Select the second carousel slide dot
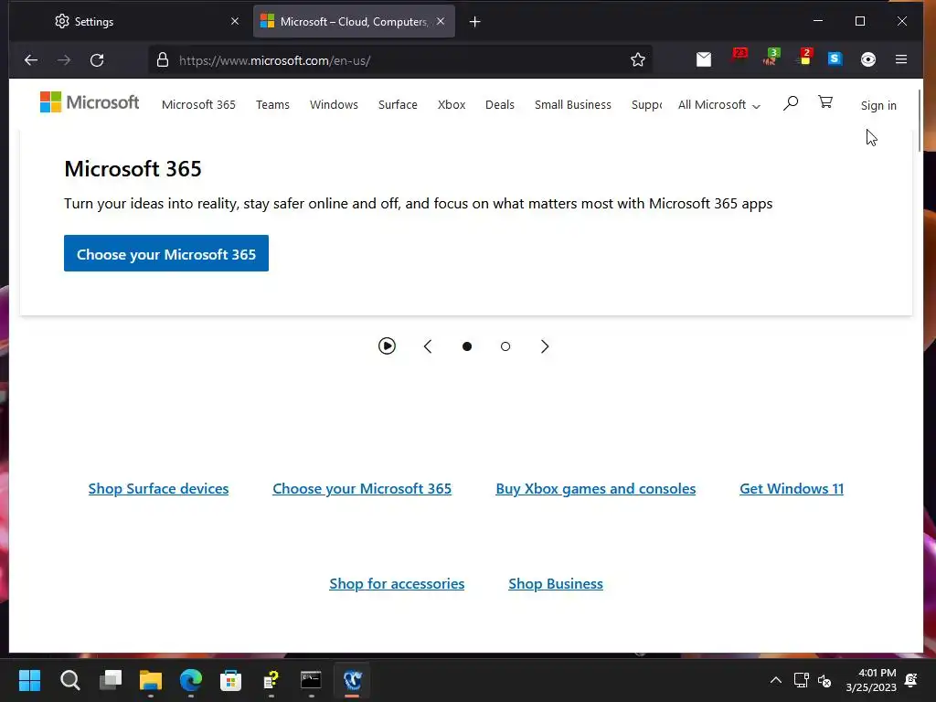 tap(505, 346)
